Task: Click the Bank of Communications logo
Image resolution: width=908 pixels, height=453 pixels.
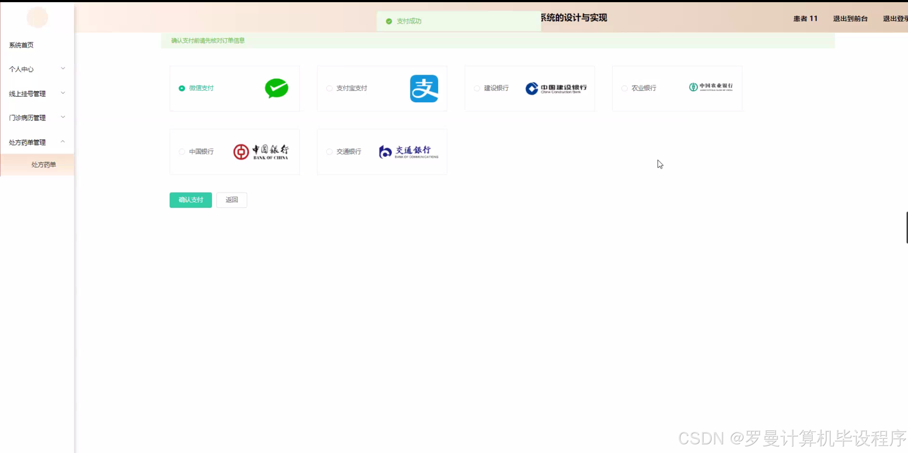Action: coord(408,152)
